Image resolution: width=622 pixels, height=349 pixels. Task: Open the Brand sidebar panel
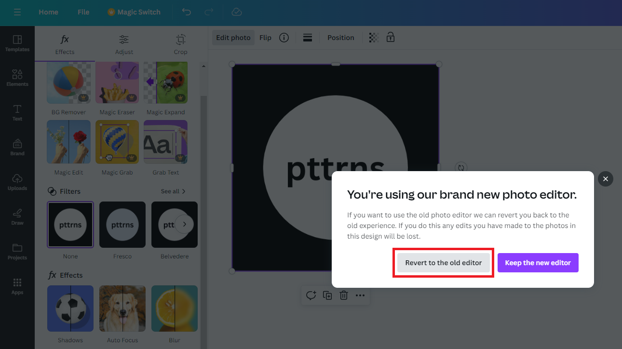tap(17, 148)
